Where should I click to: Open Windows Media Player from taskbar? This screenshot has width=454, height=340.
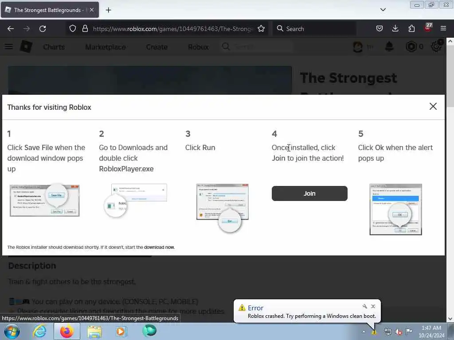point(121,331)
